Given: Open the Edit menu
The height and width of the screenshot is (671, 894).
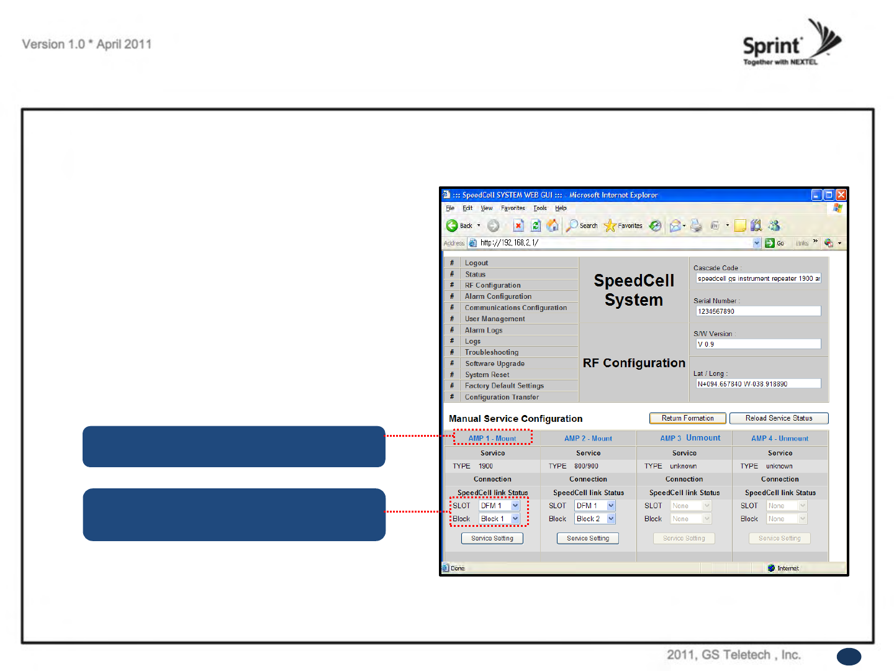Looking at the screenshot, I should (x=467, y=208).
